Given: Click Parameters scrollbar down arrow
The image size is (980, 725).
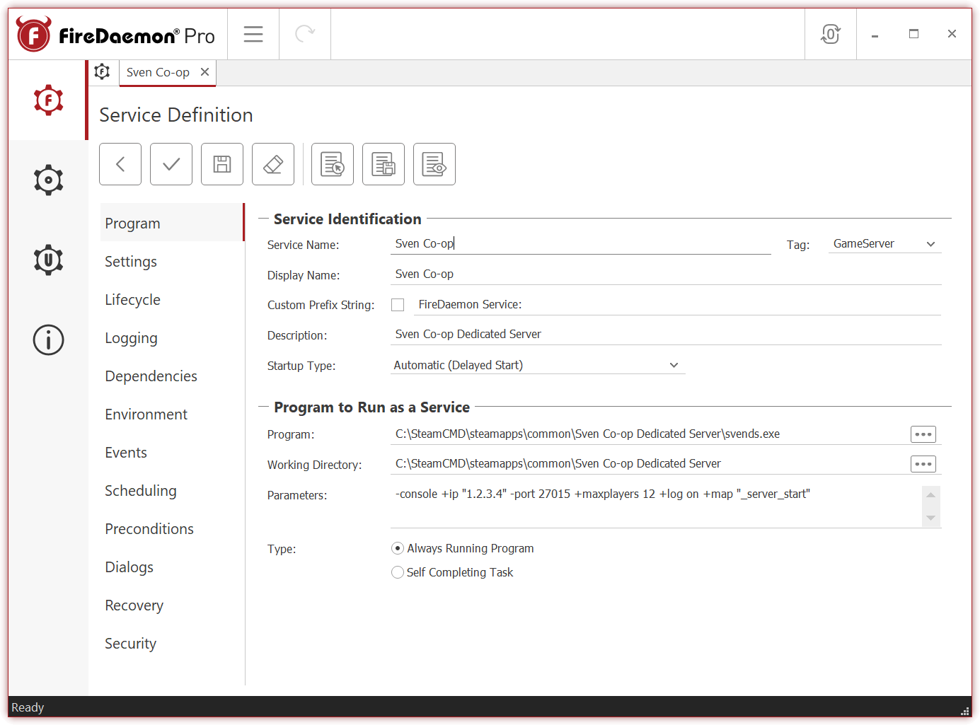Looking at the screenshot, I should point(931,518).
